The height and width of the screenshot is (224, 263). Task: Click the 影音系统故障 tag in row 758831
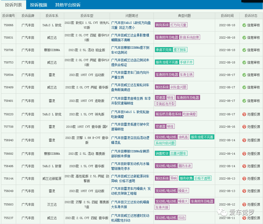pyautogui.click(x=189, y=37)
